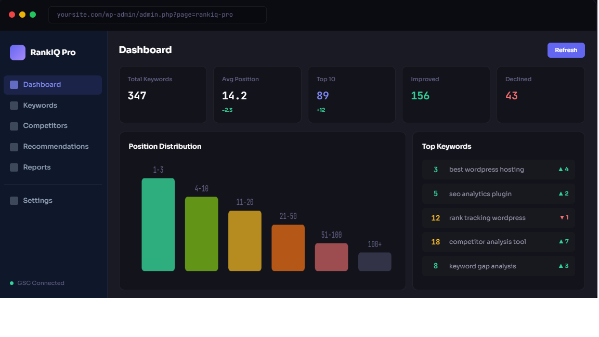The height and width of the screenshot is (337, 599).
Task: Select the Dashboard icon in the sidebar
Action: (14, 85)
